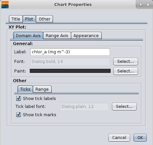
Task: Click the Cancel button
Action: coord(119,138)
